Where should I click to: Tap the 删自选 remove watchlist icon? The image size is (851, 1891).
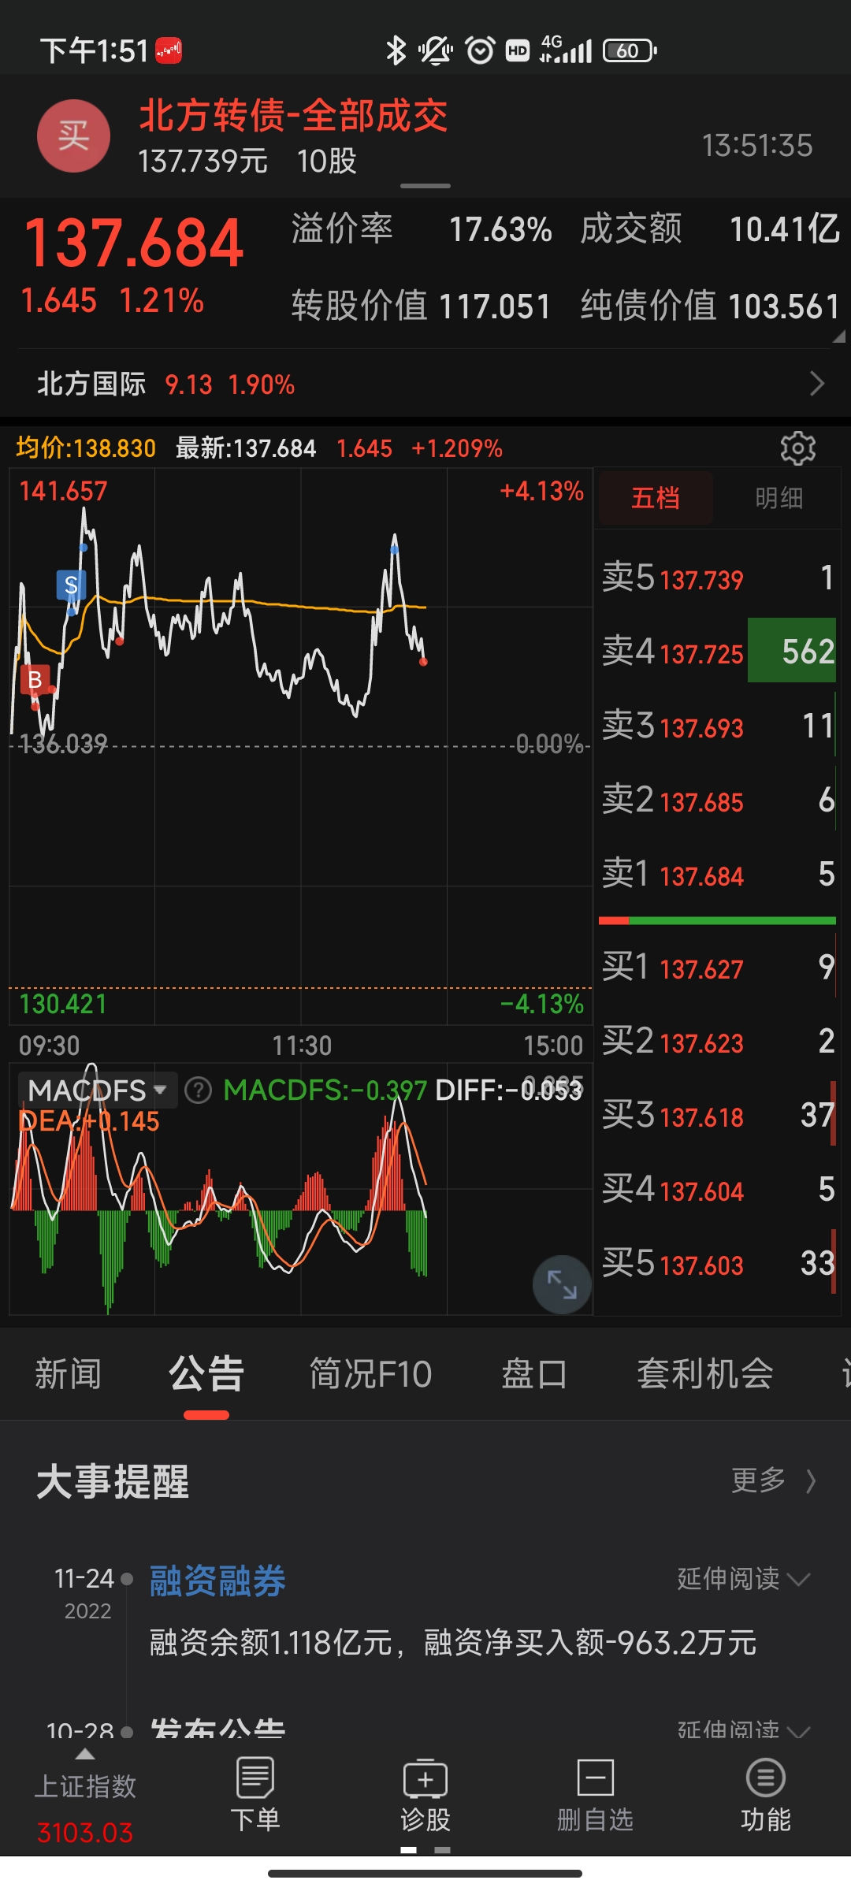(x=596, y=1795)
